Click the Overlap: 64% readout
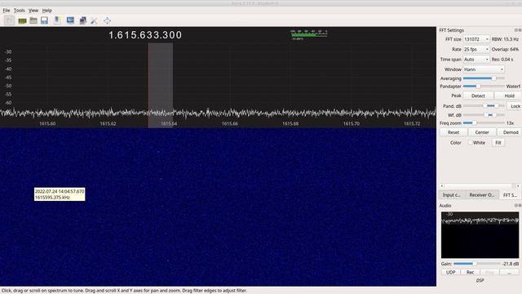Image resolution: width=522 pixels, height=294 pixels. 505,49
